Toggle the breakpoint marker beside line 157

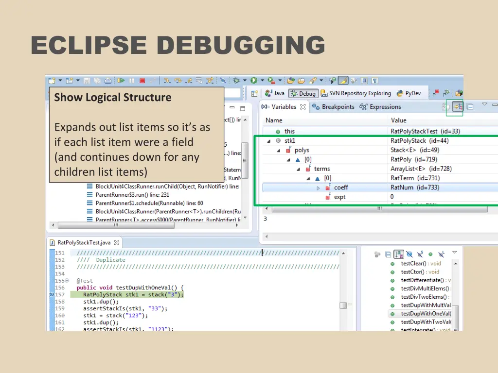pyautogui.click(x=52, y=294)
